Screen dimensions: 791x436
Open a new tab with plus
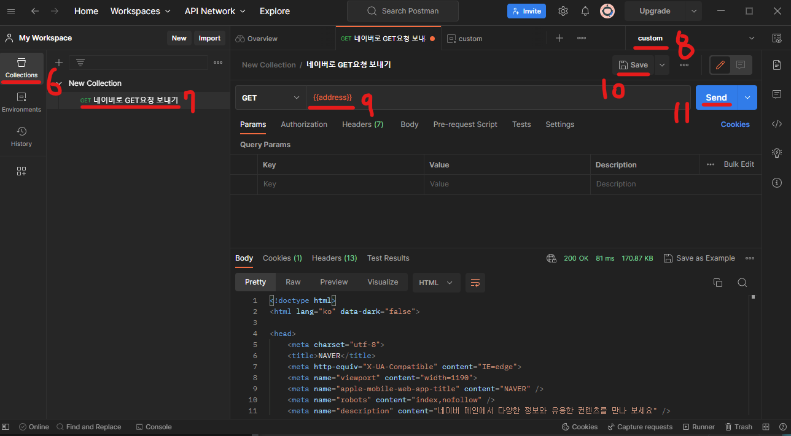(559, 38)
